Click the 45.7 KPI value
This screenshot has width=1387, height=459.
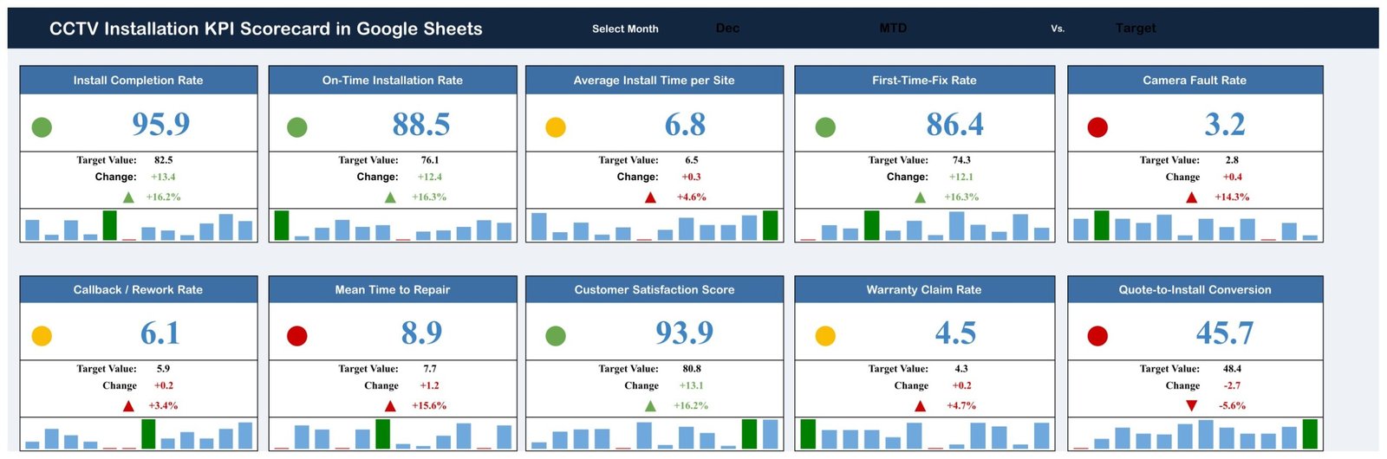(x=1225, y=333)
